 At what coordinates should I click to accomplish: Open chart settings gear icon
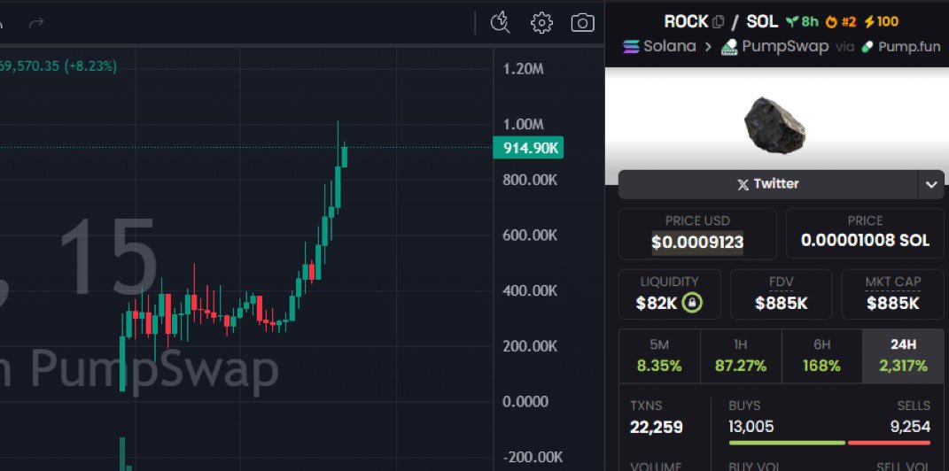(x=541, y=23)
